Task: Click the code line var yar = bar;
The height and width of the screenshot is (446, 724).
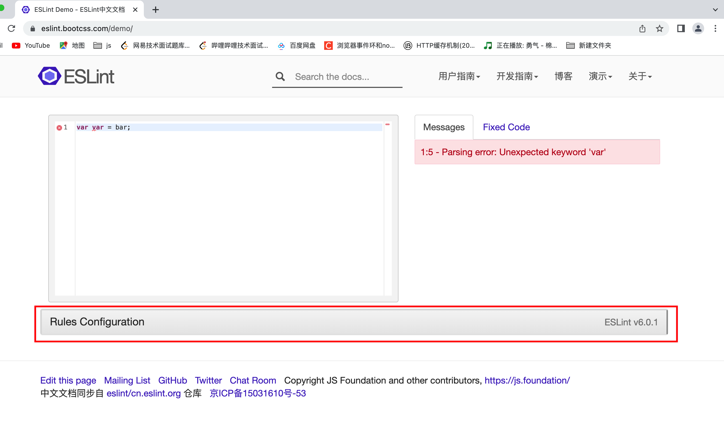Action: 103,127
